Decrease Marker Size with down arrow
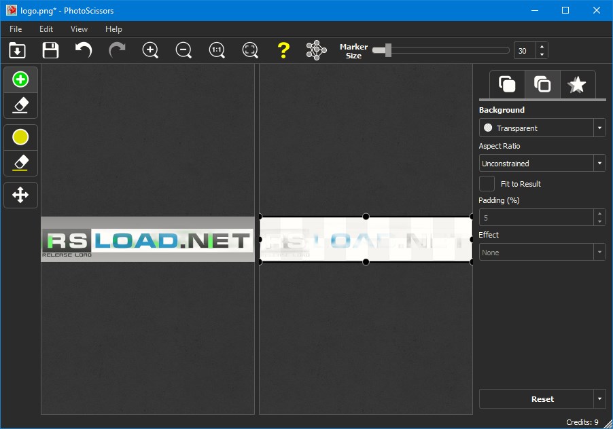Viewport: 613px width, 429px height. coord(542,55)
